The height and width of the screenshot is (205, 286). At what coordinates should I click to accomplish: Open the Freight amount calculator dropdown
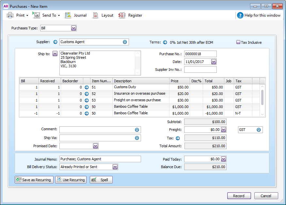point(223,130)
